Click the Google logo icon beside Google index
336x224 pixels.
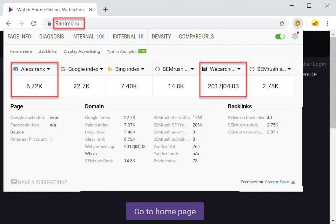(63, 69)
